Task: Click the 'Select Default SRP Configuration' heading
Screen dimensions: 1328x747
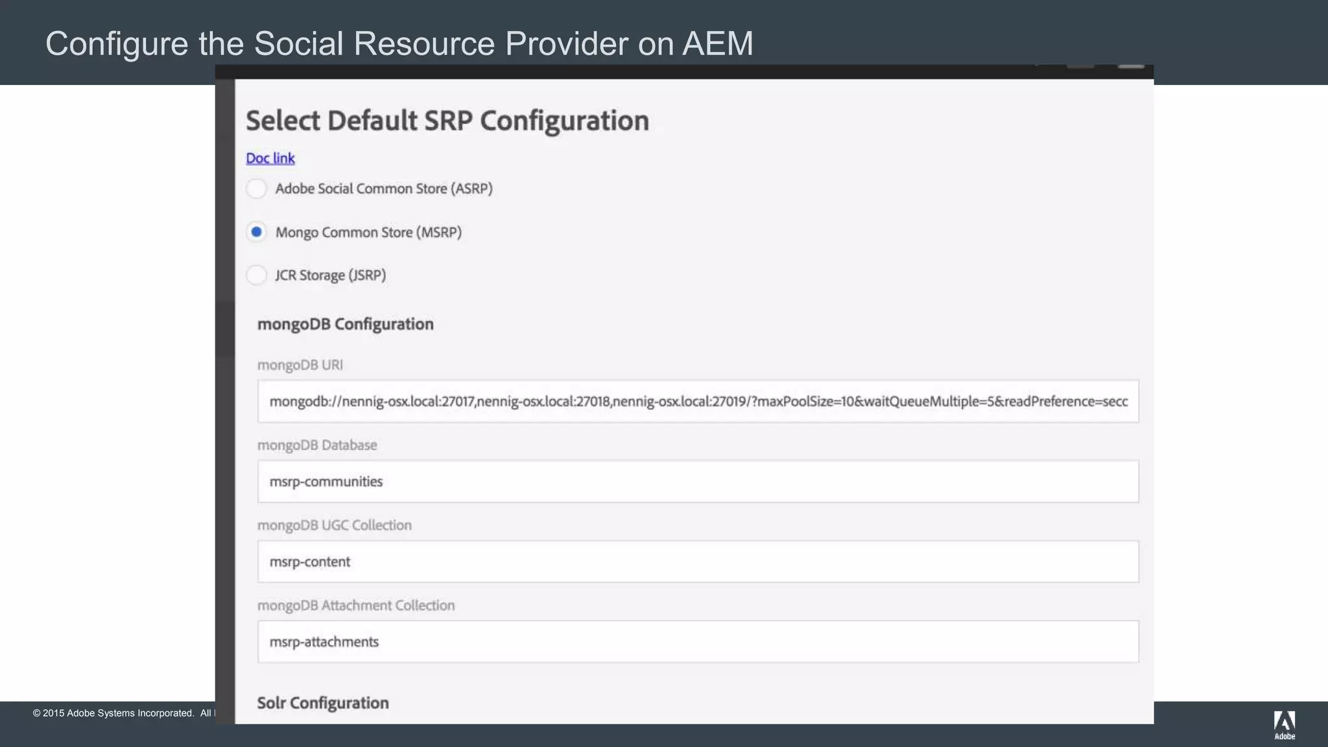Action: 447,121
